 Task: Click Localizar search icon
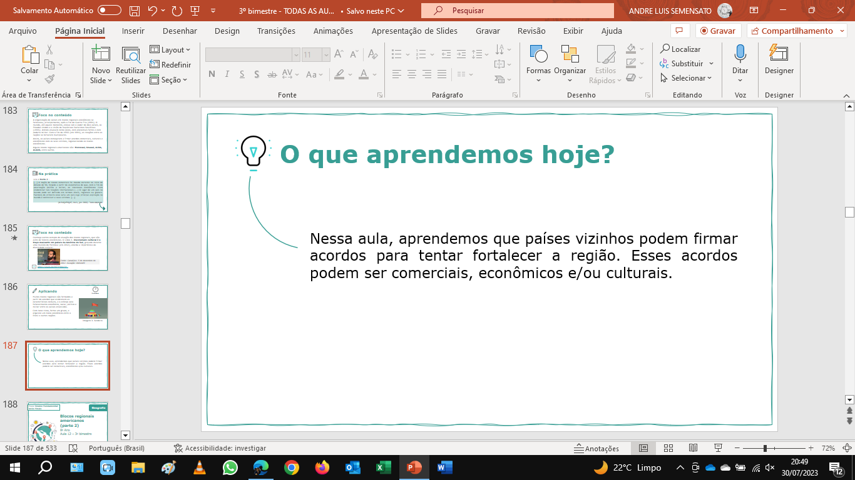(x=664, y=49)
